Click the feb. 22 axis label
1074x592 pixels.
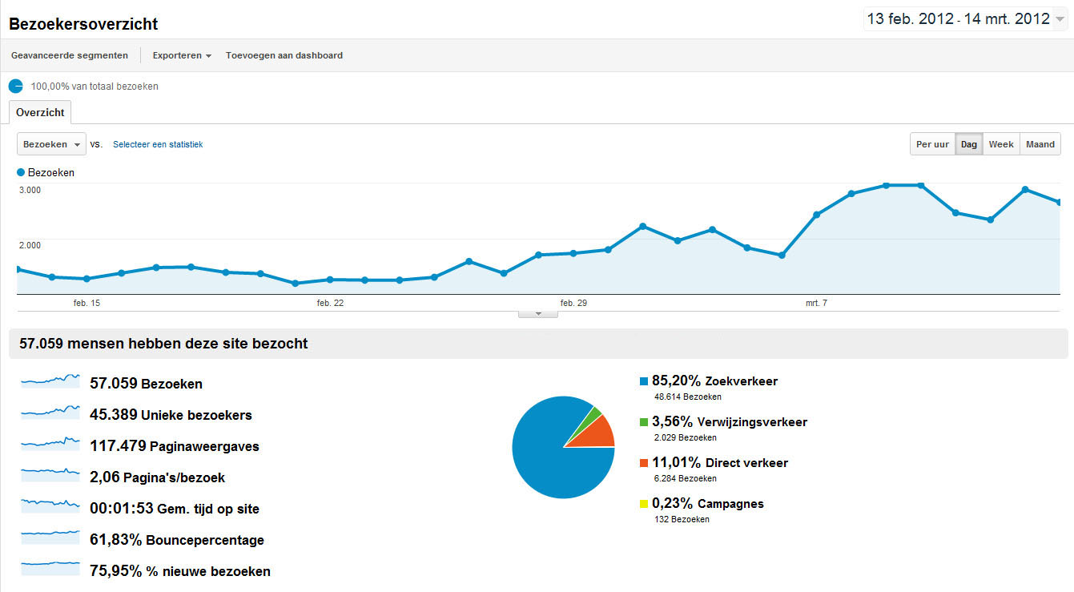(330, 303)
